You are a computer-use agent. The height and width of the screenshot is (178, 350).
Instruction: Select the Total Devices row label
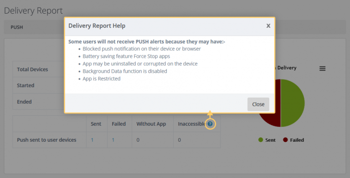(32, 69)
